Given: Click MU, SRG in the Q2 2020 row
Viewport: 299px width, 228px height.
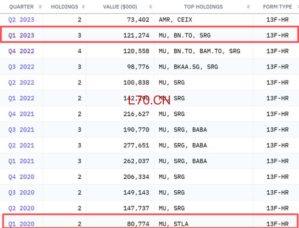Looking at the screenshot, I should click(x=172, y=208).
